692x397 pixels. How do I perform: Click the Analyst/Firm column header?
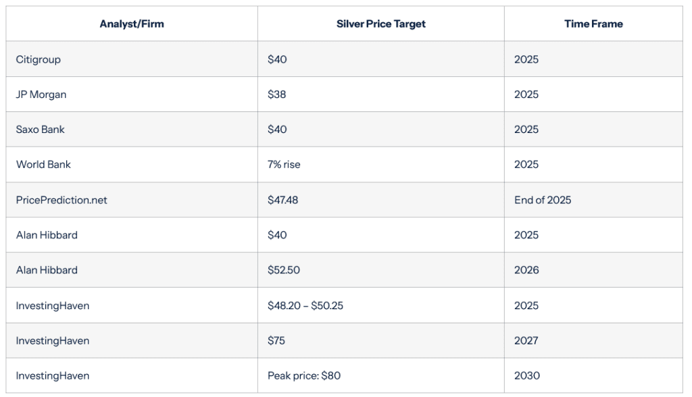[x=132, y=24]
